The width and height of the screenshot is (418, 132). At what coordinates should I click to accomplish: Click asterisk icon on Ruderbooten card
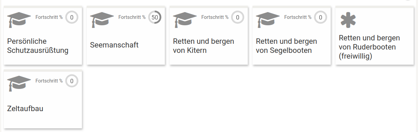click(348, 20)
